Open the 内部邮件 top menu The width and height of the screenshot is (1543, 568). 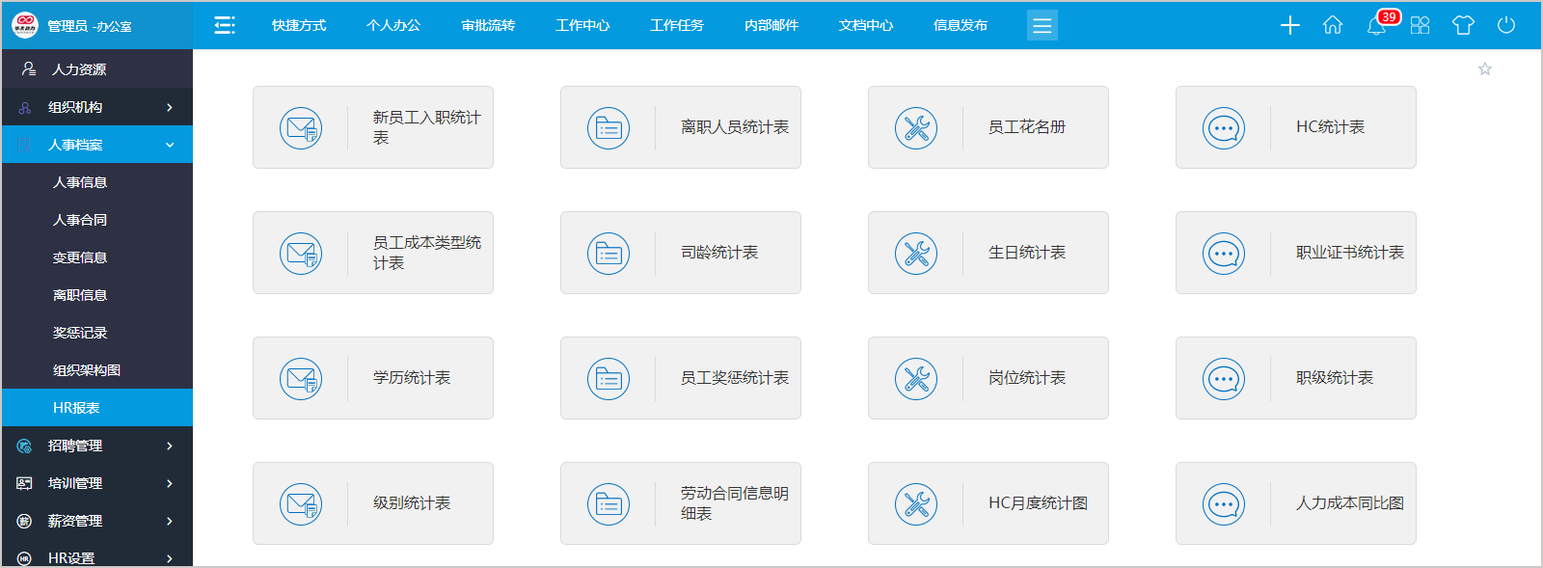[x=771, y=25]
